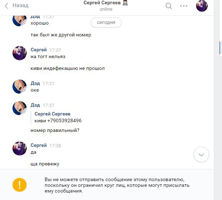Screen dimensions: 222x200
Task: Click the quoted киви phone number message
Action: [x=58, y=120]
